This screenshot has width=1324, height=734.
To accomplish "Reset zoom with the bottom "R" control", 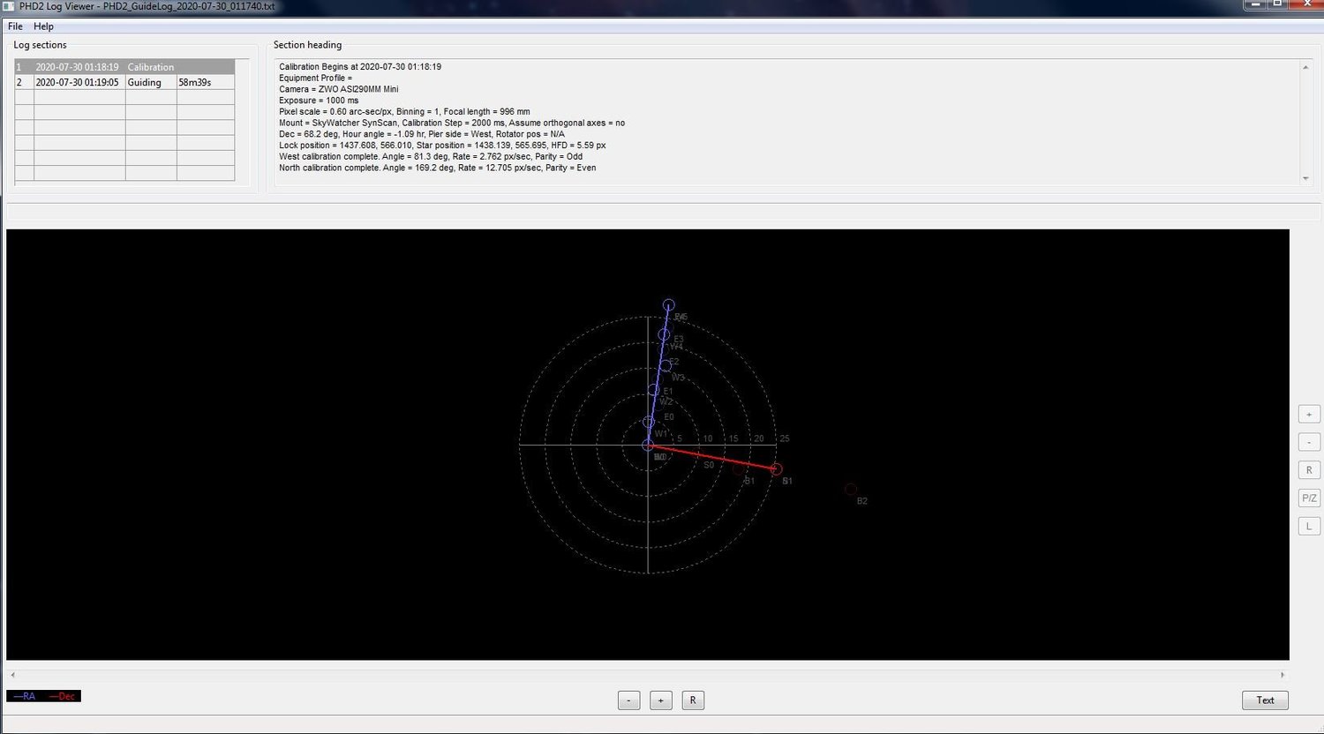I will pos(693,700).
